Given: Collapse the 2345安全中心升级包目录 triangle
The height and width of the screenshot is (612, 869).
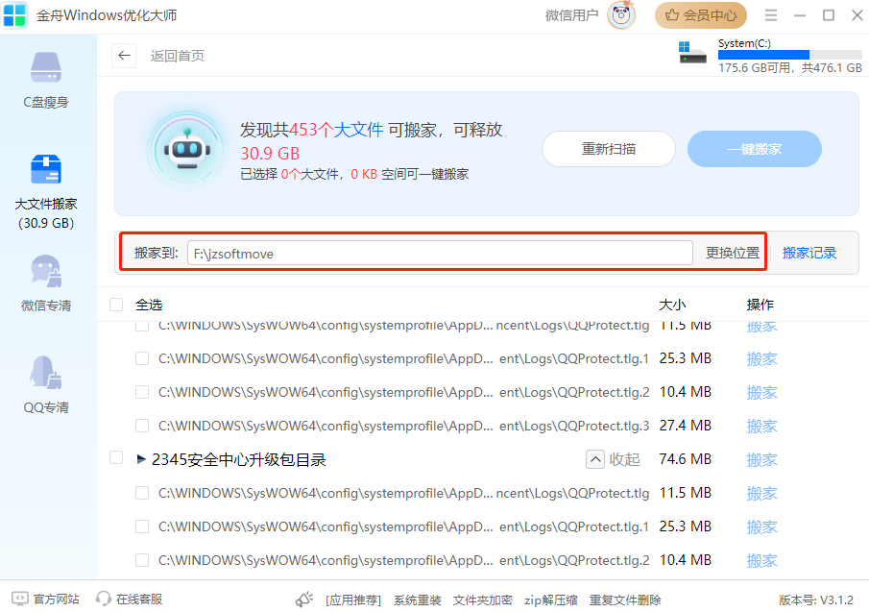Looking at the screenshot, I should (141, 459).
